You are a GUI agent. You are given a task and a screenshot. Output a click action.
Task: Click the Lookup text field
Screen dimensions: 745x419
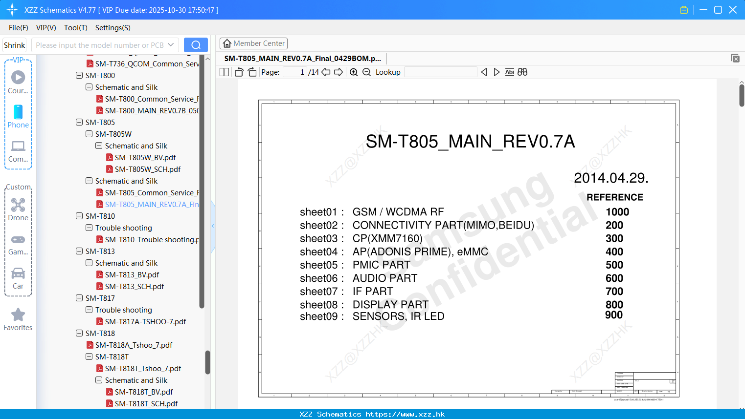(441, 72)
